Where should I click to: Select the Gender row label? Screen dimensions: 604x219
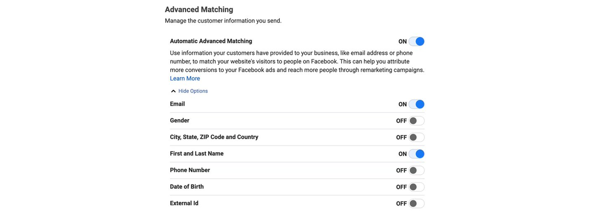tap(180, 121)
